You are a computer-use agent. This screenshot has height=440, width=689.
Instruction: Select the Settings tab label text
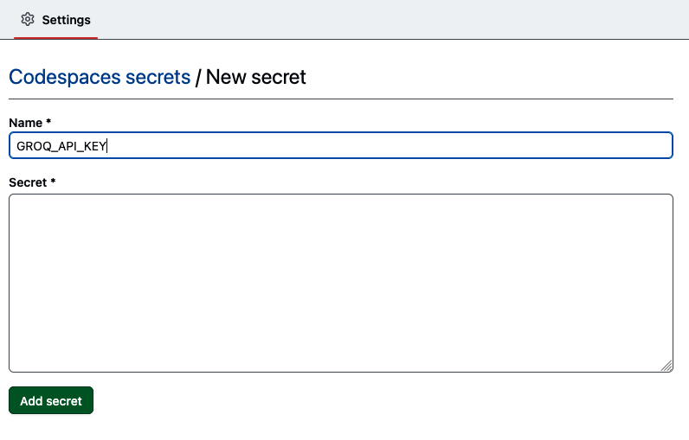pos(67,20)
